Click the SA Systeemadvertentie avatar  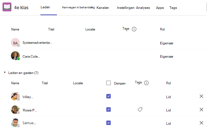[x=15, y=42]
